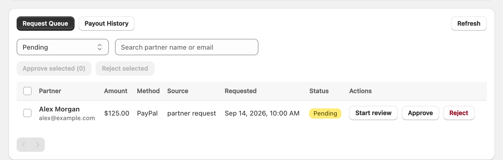This screenshot has height=160, width=503.
Task: Click the Reject selected button
Action: (x=125, y=68)
